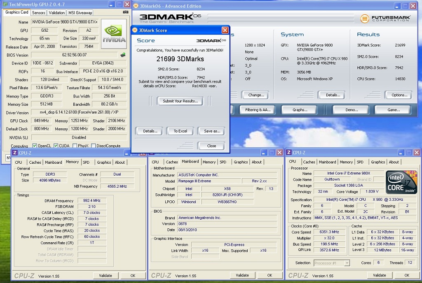Click the Driver Version field in GPU-Z

(x=79, y=112)
